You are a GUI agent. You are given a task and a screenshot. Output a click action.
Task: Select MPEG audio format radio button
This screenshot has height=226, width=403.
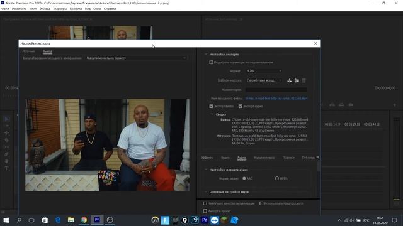(x=277, y=178)
